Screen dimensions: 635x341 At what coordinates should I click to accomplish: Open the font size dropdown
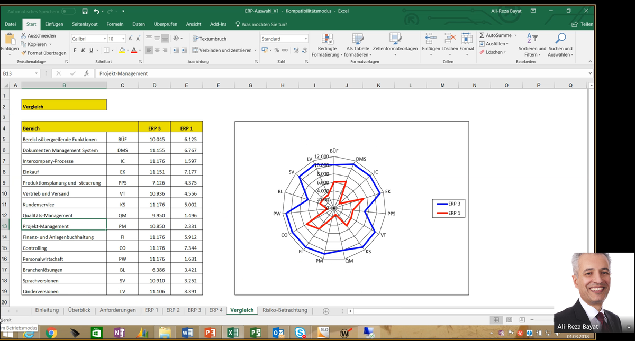coord(123,39)
